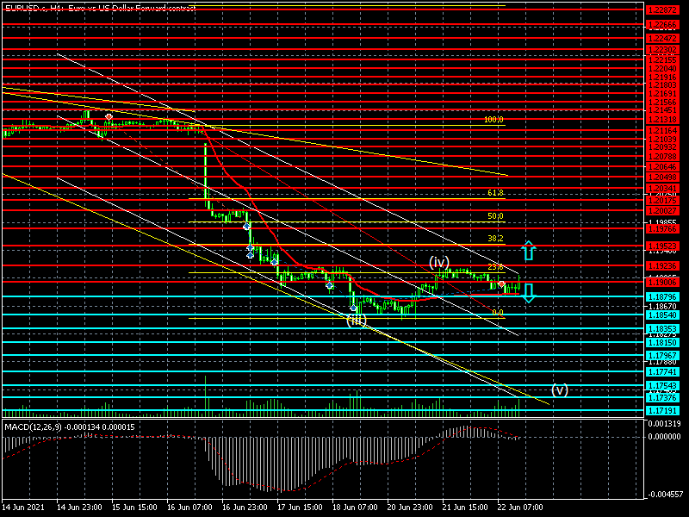Click the -0.004557 MACD scale value
This screenshot has height=517, width=689.
click(x=664, y=494)
